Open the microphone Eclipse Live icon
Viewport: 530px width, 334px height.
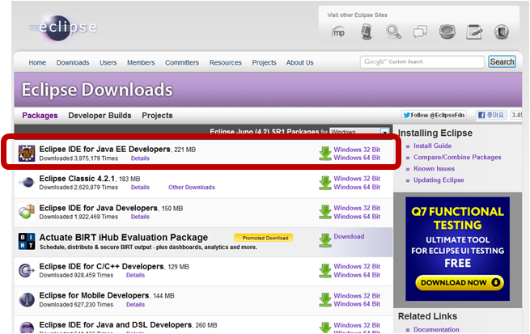point(367,32)
